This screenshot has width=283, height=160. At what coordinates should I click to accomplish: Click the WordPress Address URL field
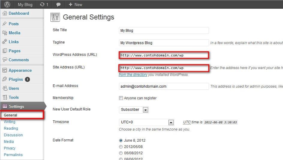pos(164,55)
